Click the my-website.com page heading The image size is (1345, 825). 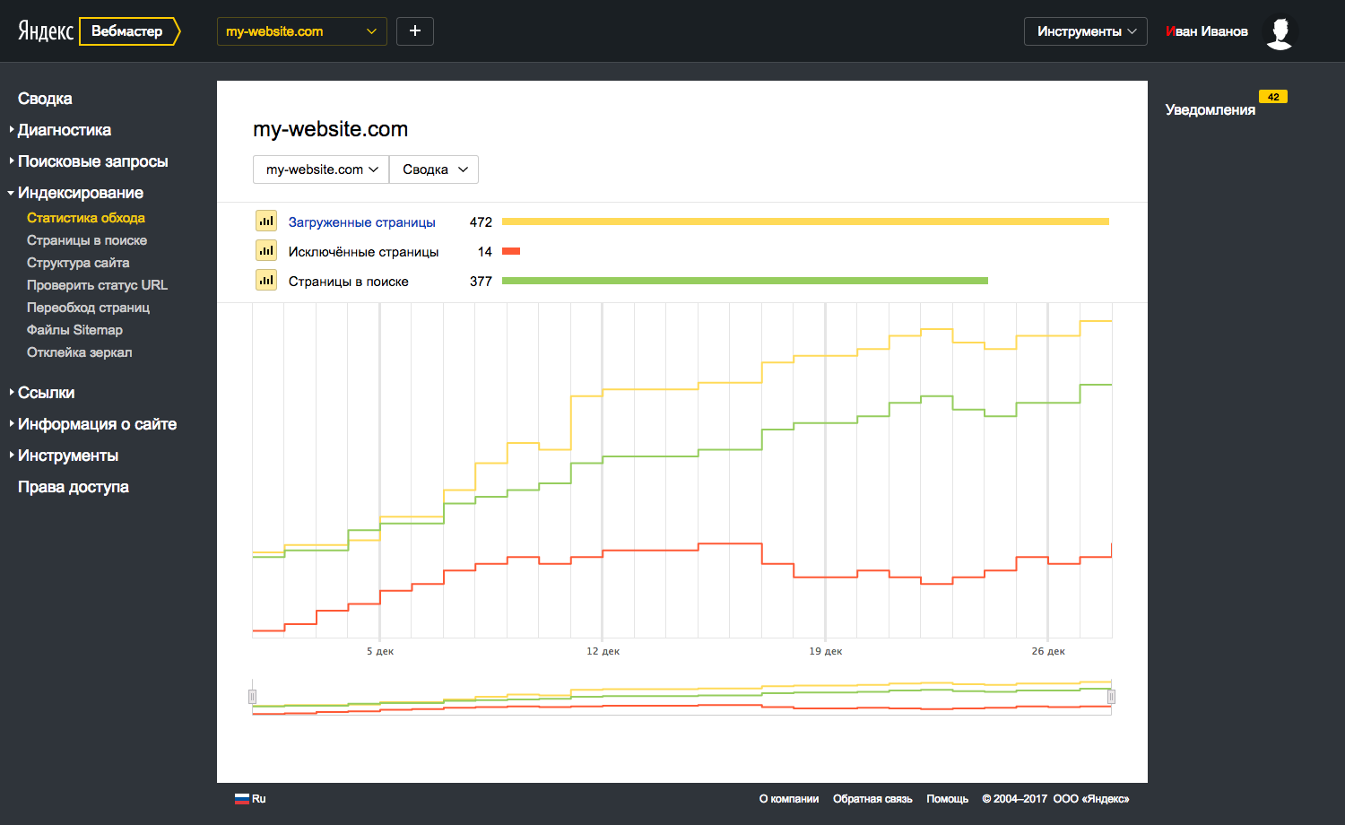pos(330,129)
